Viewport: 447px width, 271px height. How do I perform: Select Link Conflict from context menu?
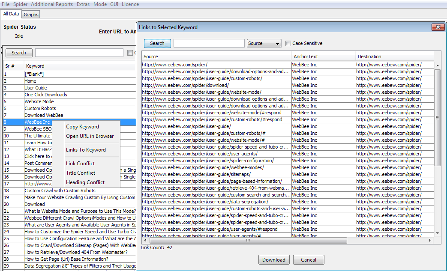(x=81, y=164)
